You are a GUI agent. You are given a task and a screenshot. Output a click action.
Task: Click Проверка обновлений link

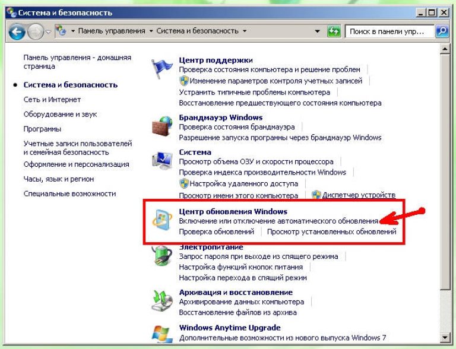tap(217, 231)
